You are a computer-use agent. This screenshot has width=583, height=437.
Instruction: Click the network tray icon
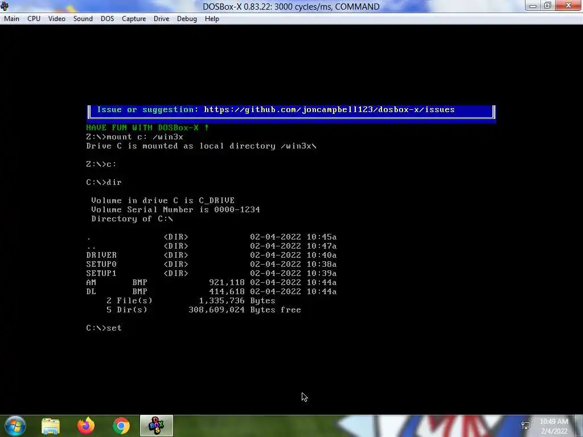[525, 426]
